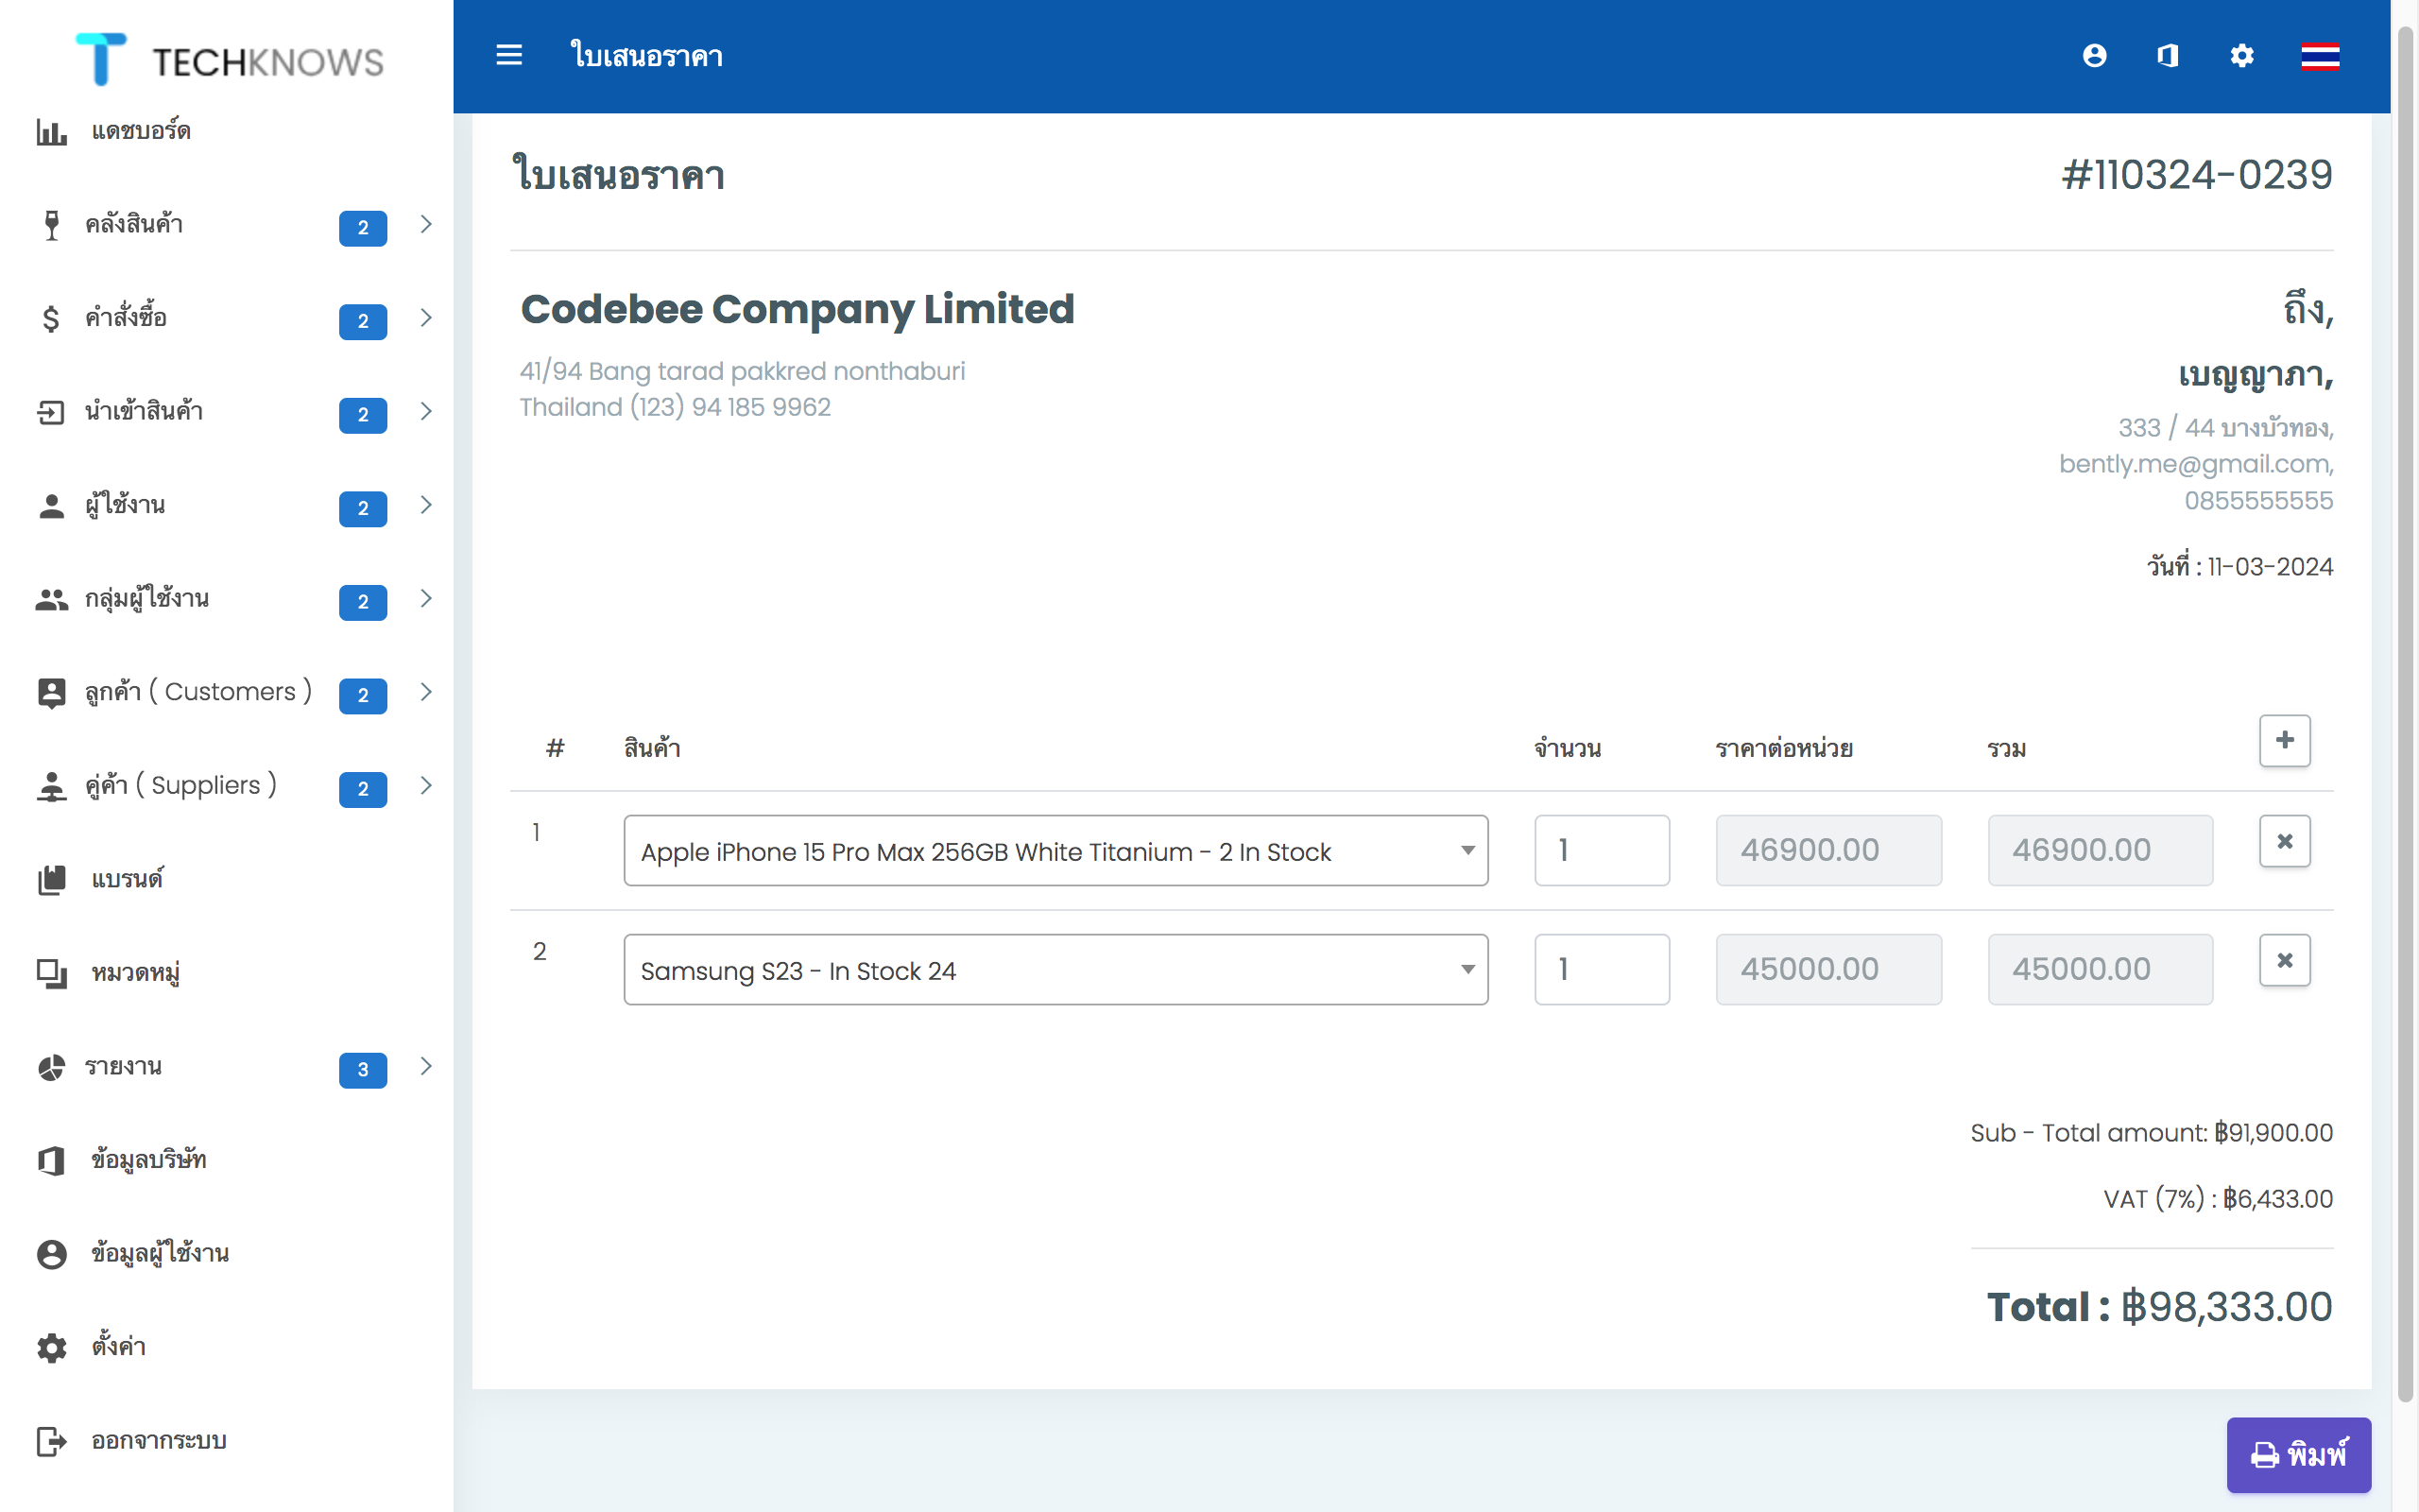
Task: Print the quotation with พิมพ์ button
Action: pyautogui.click(x=2298, y=1454)
